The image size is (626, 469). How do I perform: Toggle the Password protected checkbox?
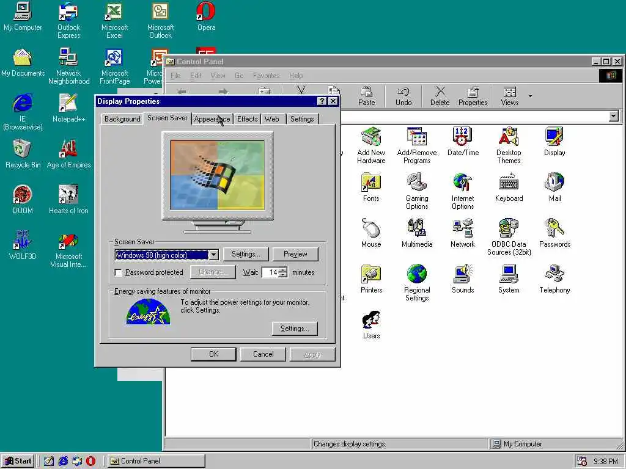(x=118, y=272)
